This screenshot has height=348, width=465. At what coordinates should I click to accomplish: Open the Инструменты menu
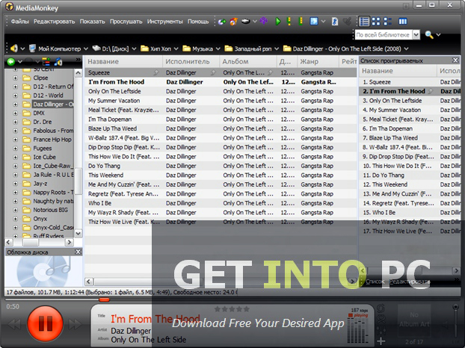165,22
